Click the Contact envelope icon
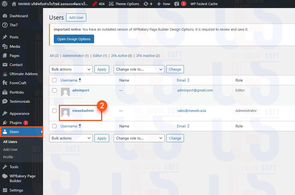 [5, 65]
